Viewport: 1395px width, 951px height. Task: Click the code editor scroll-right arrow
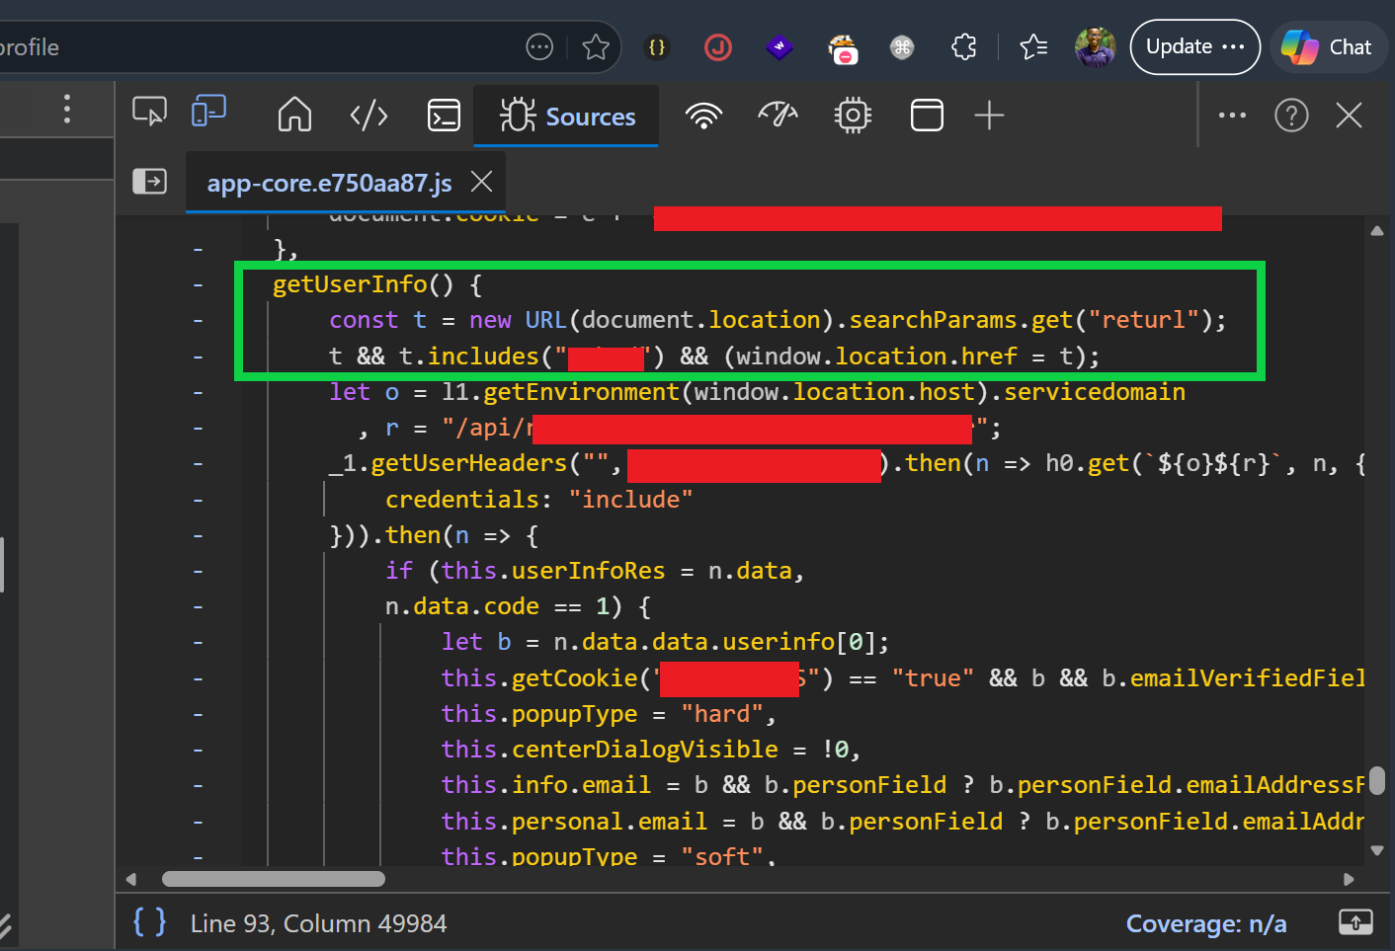1349,879
